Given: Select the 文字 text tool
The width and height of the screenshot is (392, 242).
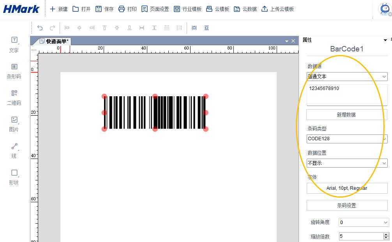Looking at the screenshot, I should 14,44.
